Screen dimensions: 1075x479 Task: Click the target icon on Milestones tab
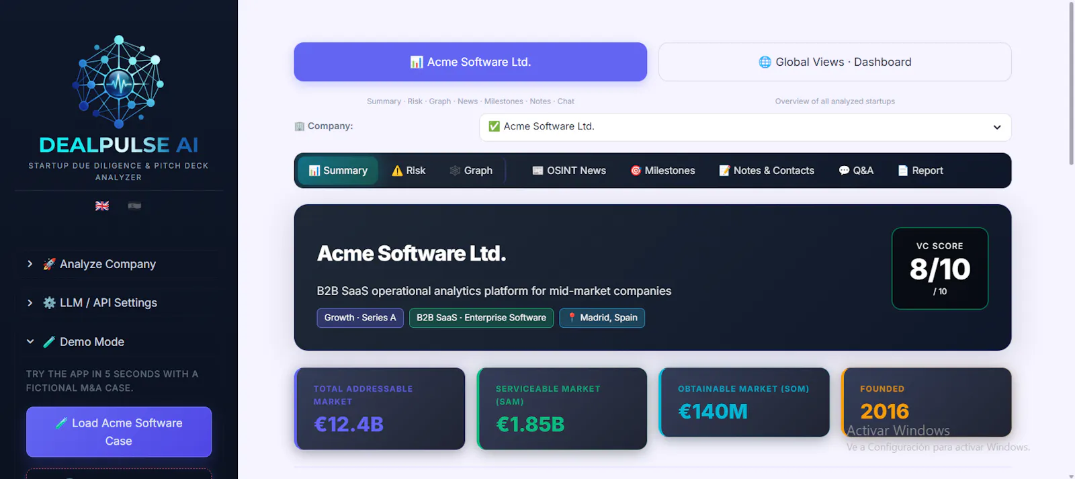coord(636,171)
